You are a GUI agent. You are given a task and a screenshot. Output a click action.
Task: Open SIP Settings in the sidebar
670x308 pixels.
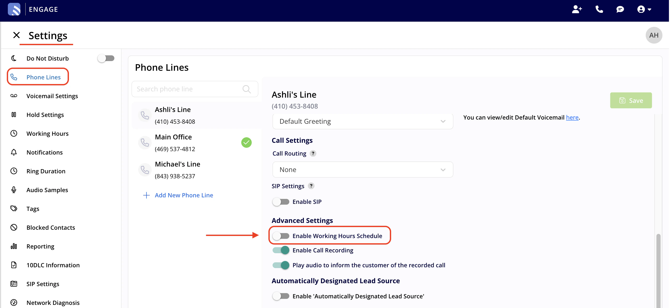tap(43, 284)
